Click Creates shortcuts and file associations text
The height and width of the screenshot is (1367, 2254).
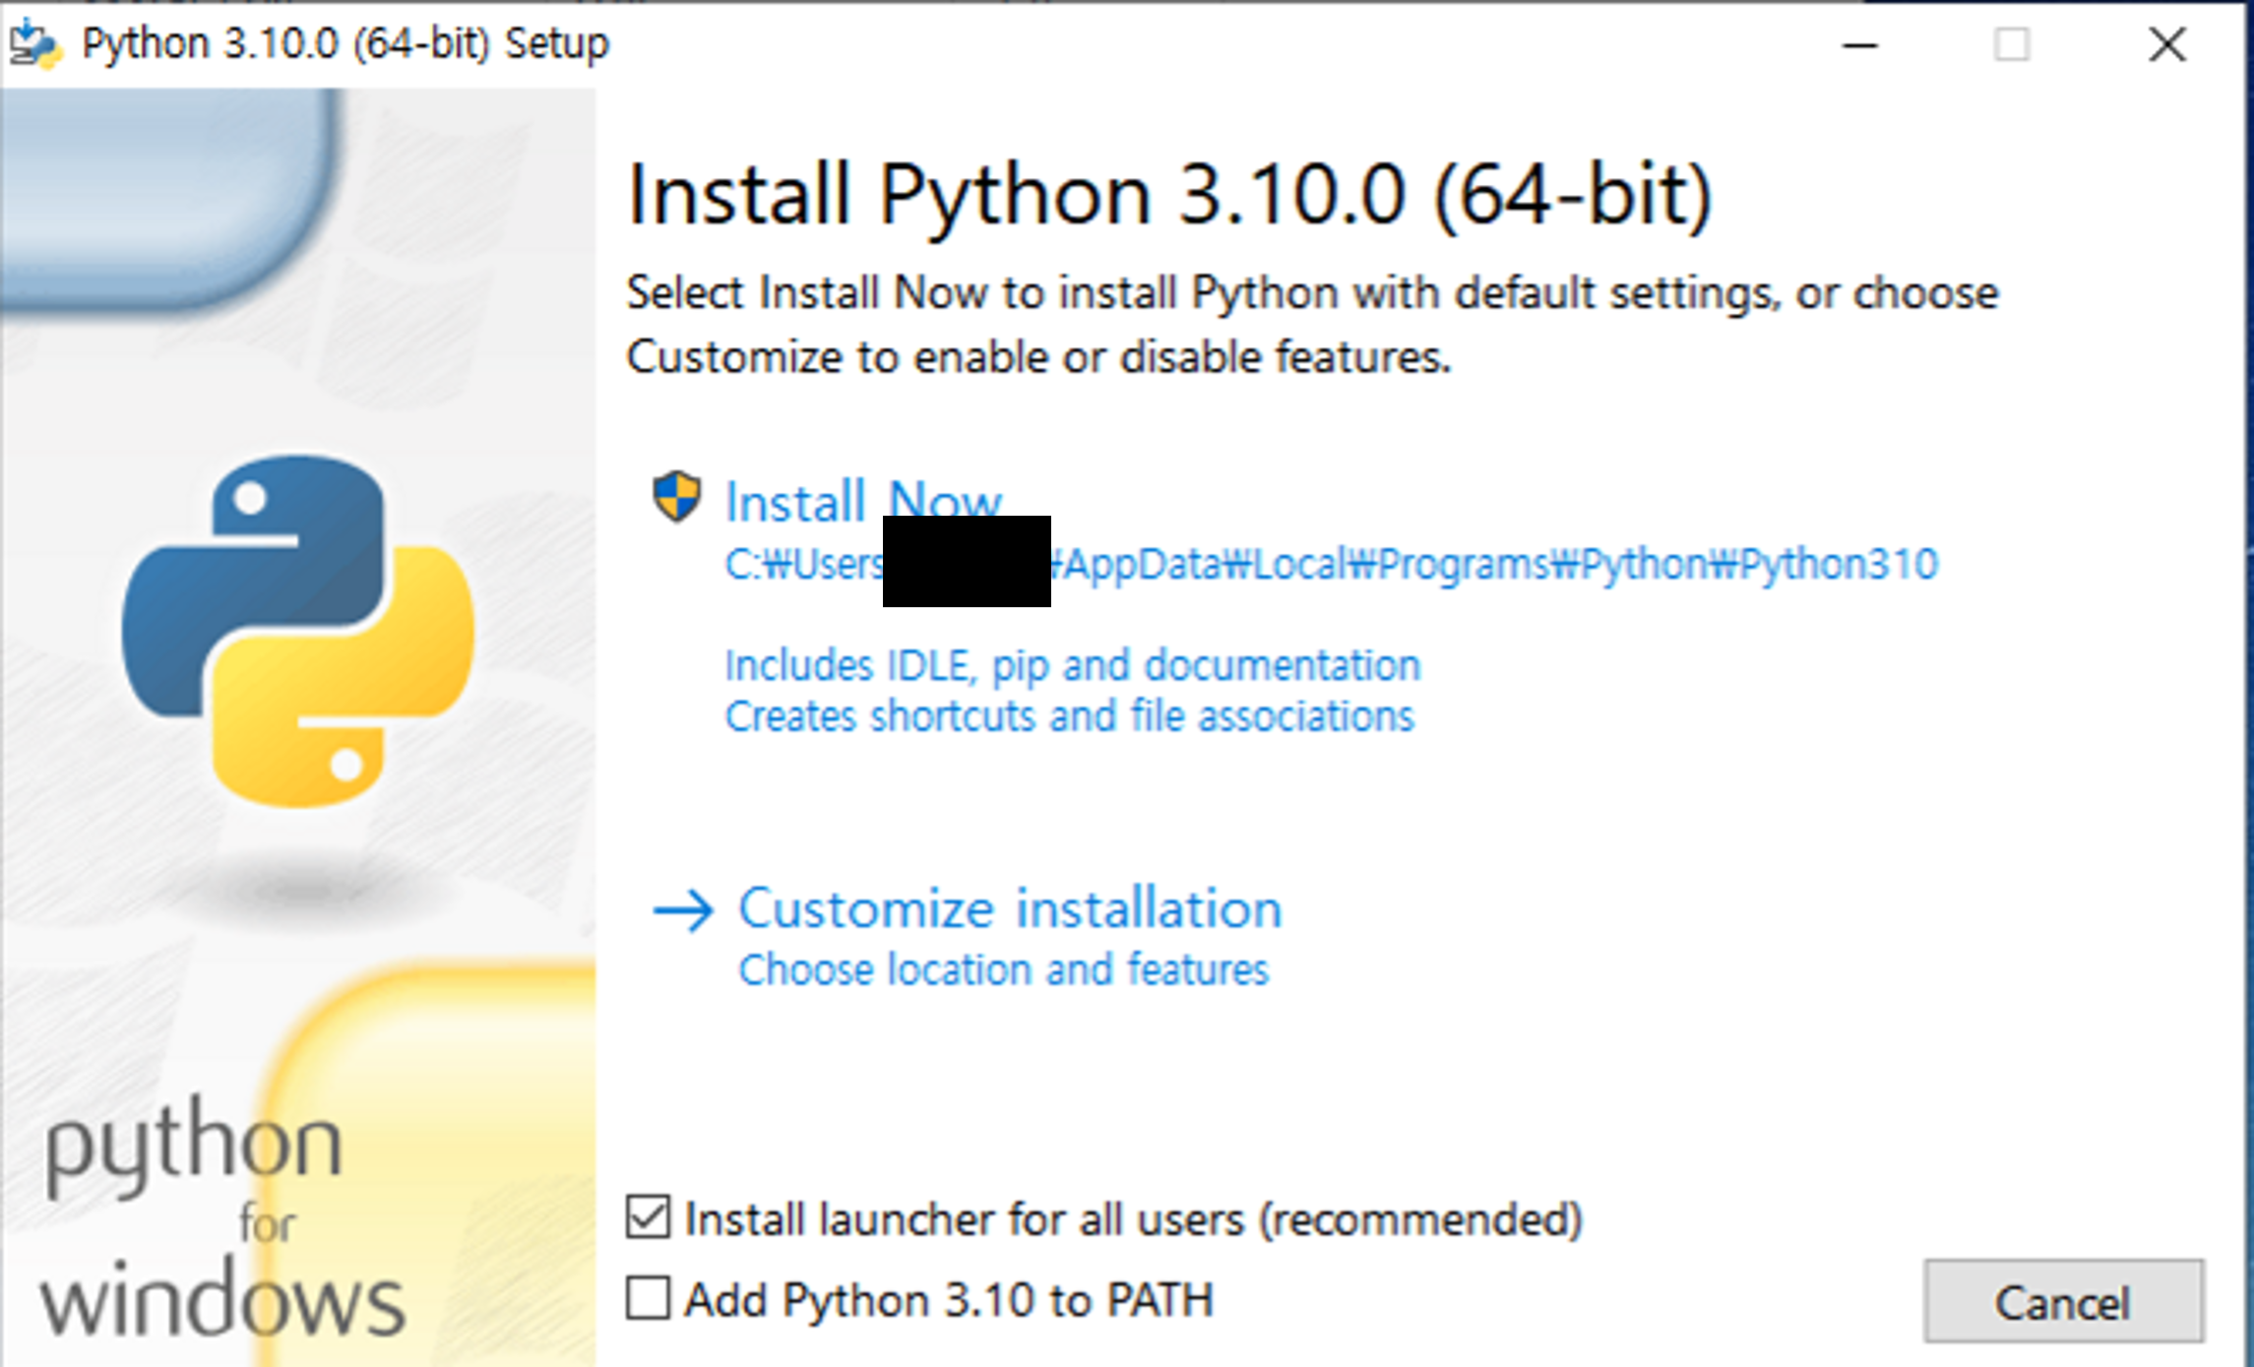(x=1069, y=716)
